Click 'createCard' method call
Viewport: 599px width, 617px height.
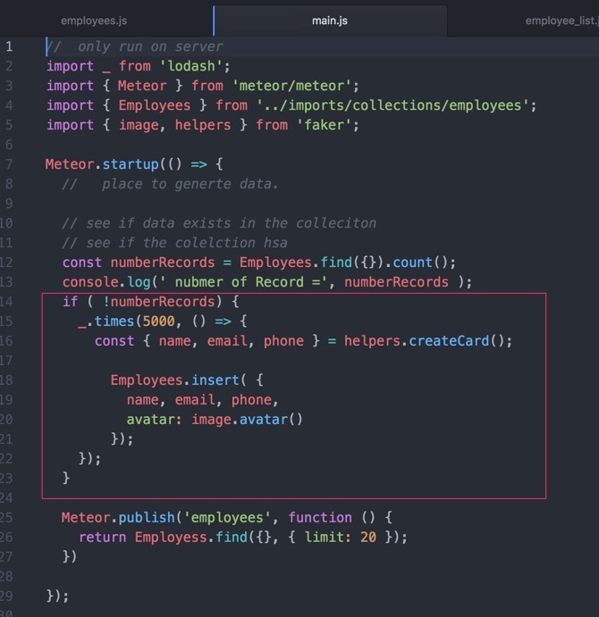coord(449,341)
